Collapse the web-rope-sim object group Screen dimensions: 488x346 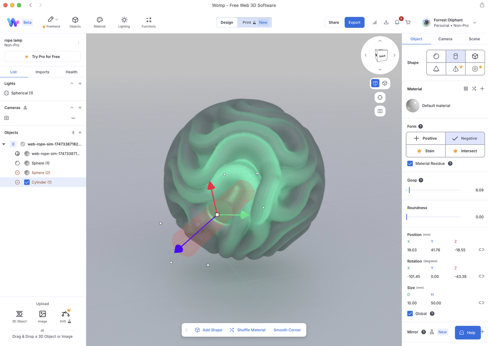[x=4, y=144]
